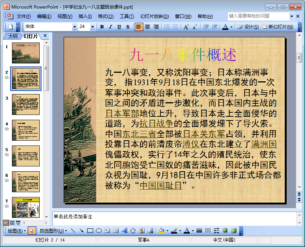Expand help question dropdown
Viewport: 305px width, 247px height.
click(292, 16)
